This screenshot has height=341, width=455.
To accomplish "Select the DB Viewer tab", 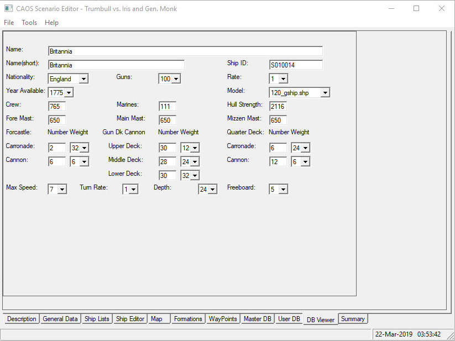I will click(321, 319).
